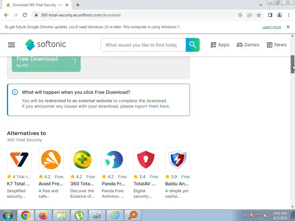Image resolution: width=295 pixels, height=221 pixels.
Task: Expand the tab search dropdown
Action: tap(260, 5)
